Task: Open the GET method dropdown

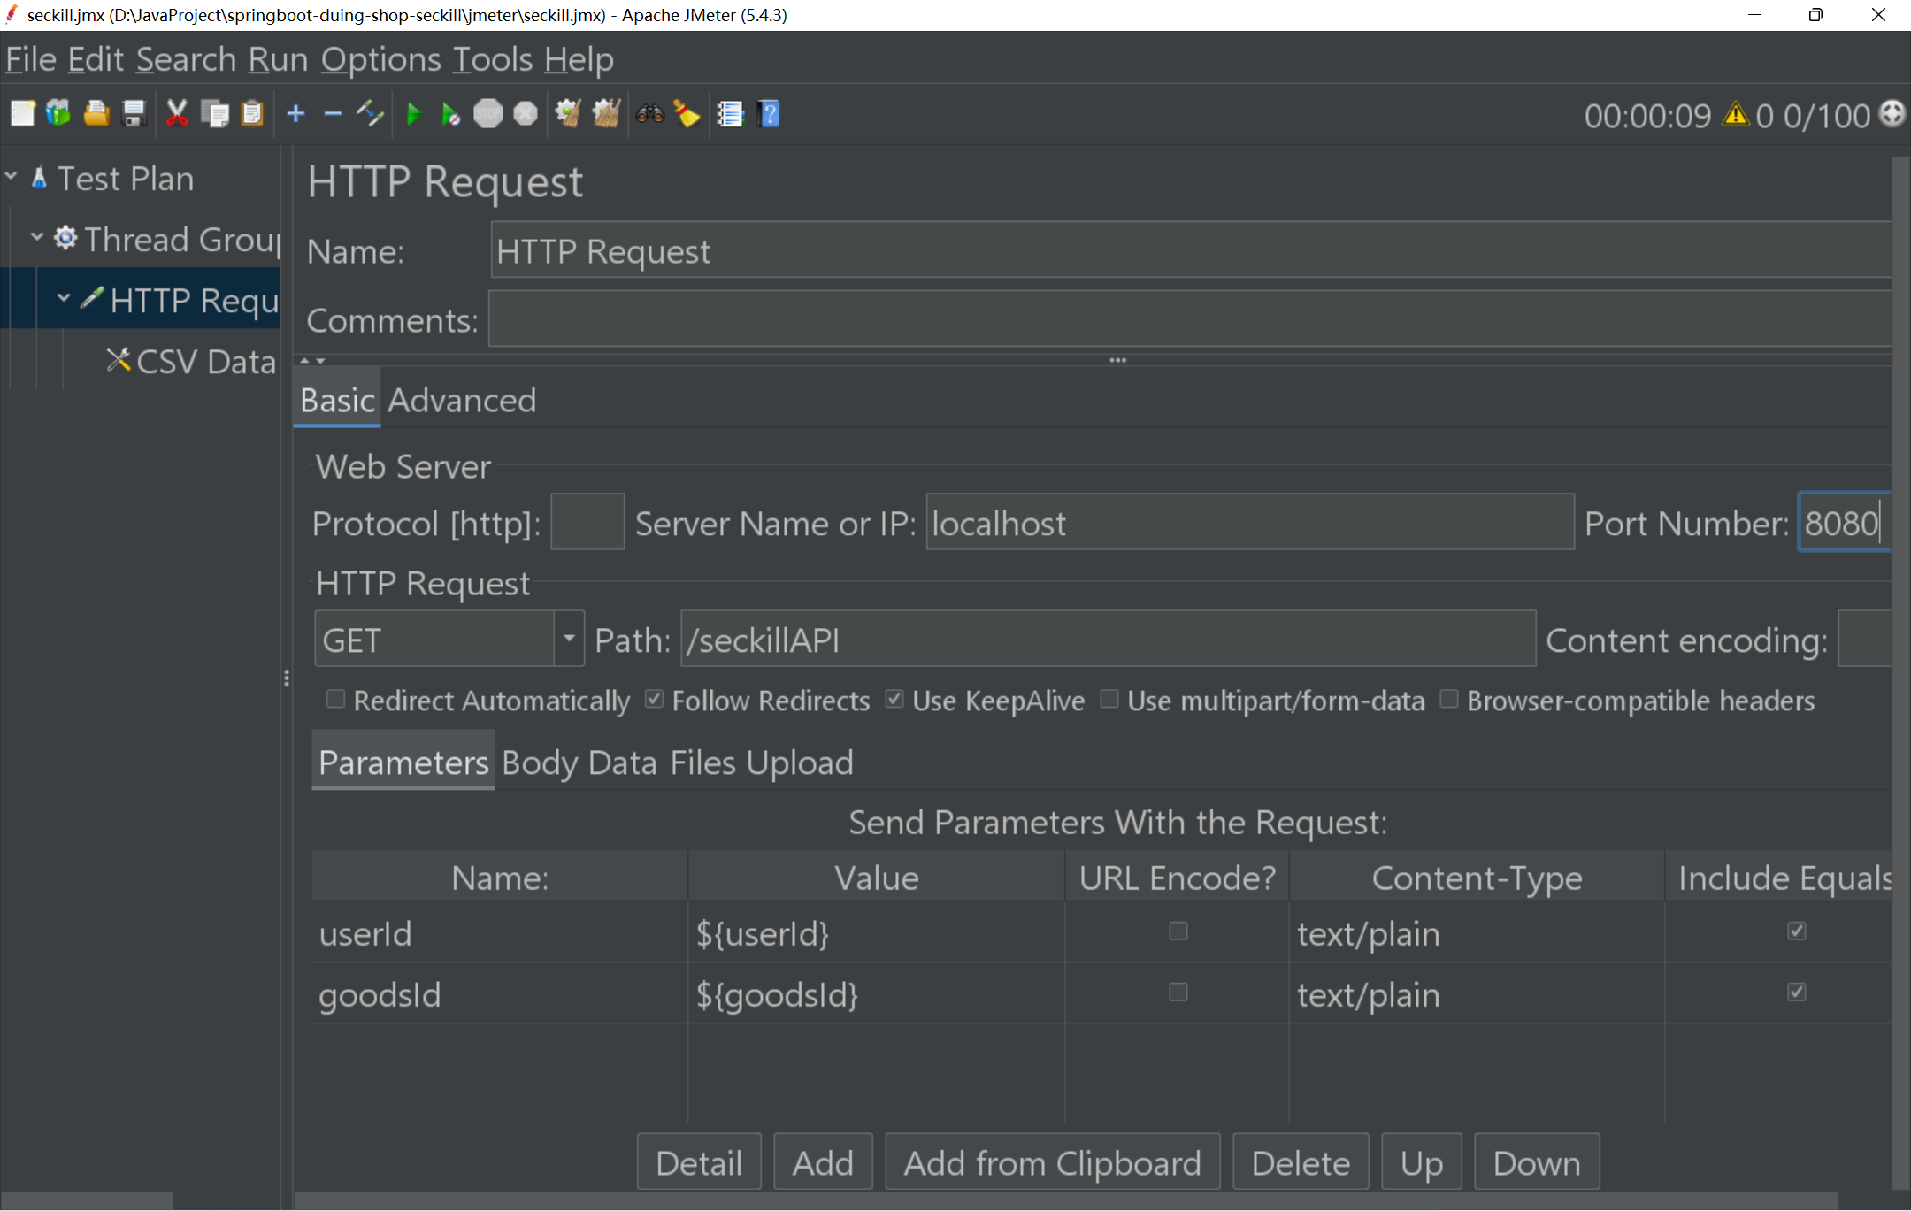Action: point(569,639)
